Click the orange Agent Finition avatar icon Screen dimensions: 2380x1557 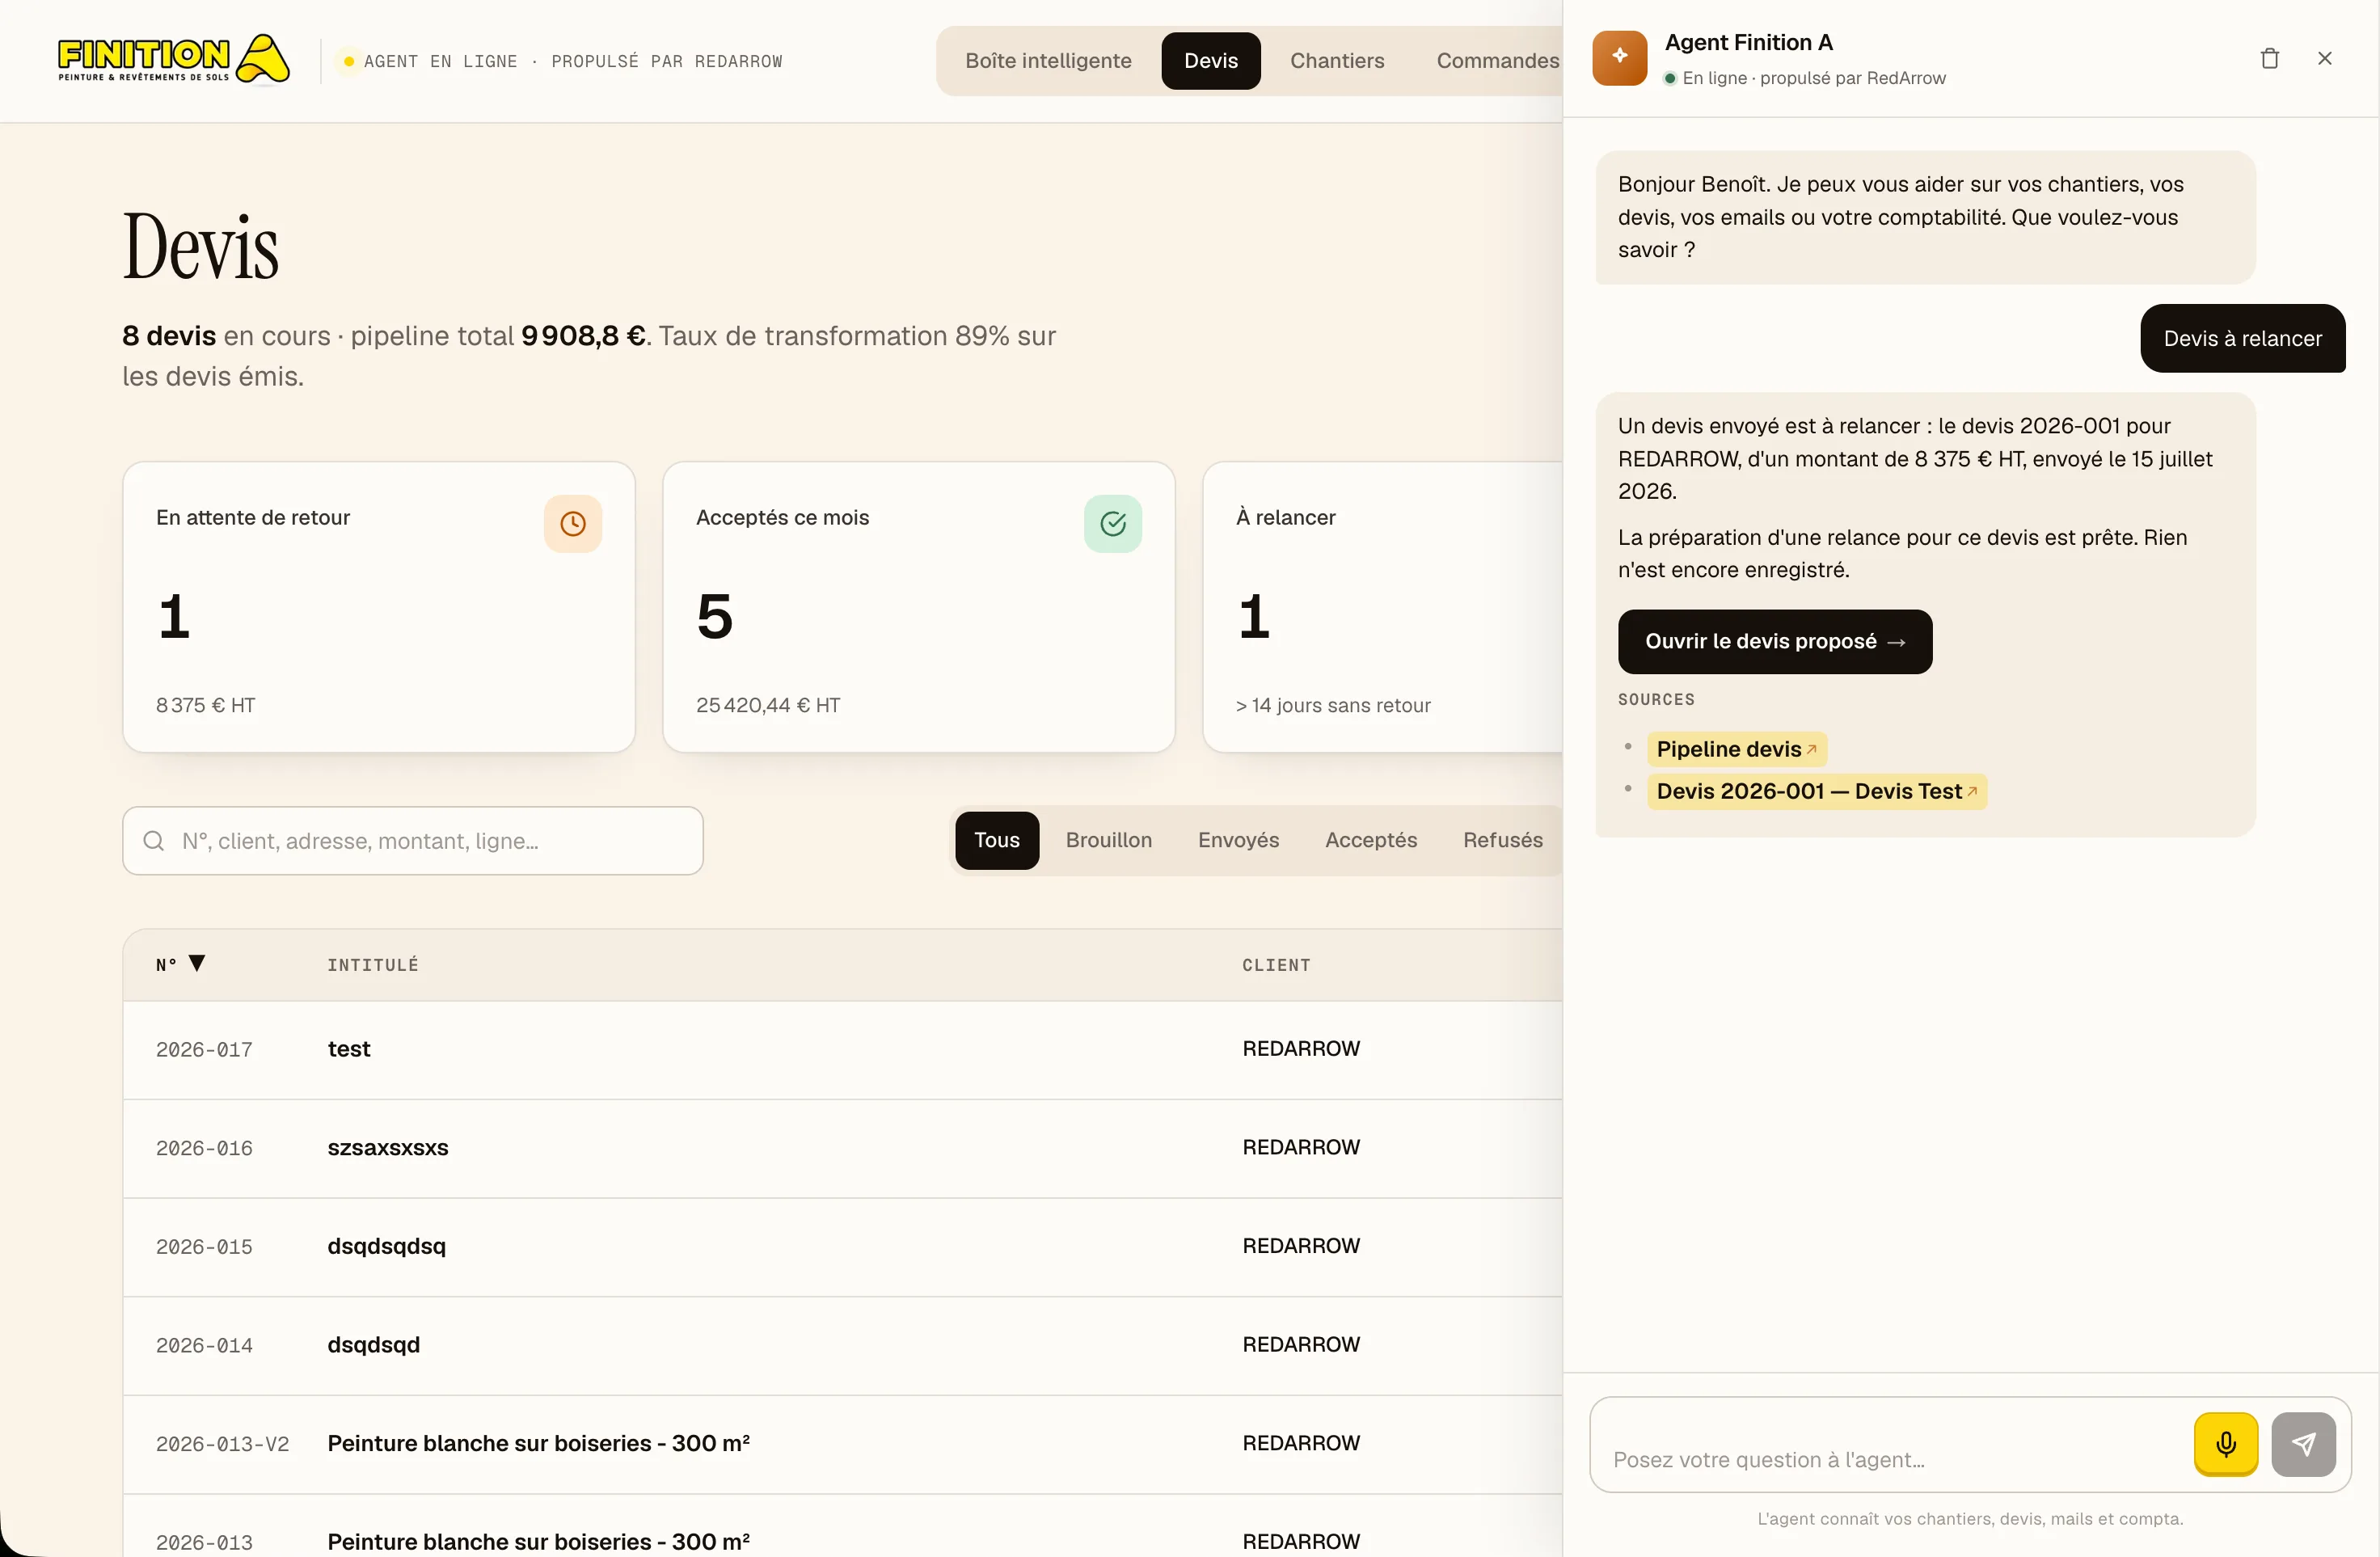tap(1619, 58)
